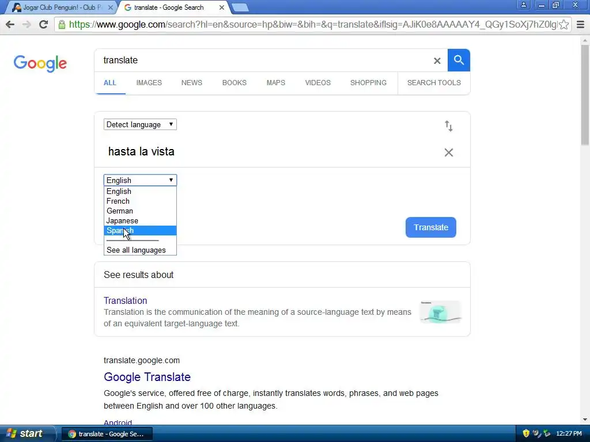Click the blue magnifier search button
This screenshot has width=590, height=442.
[459, 60]
